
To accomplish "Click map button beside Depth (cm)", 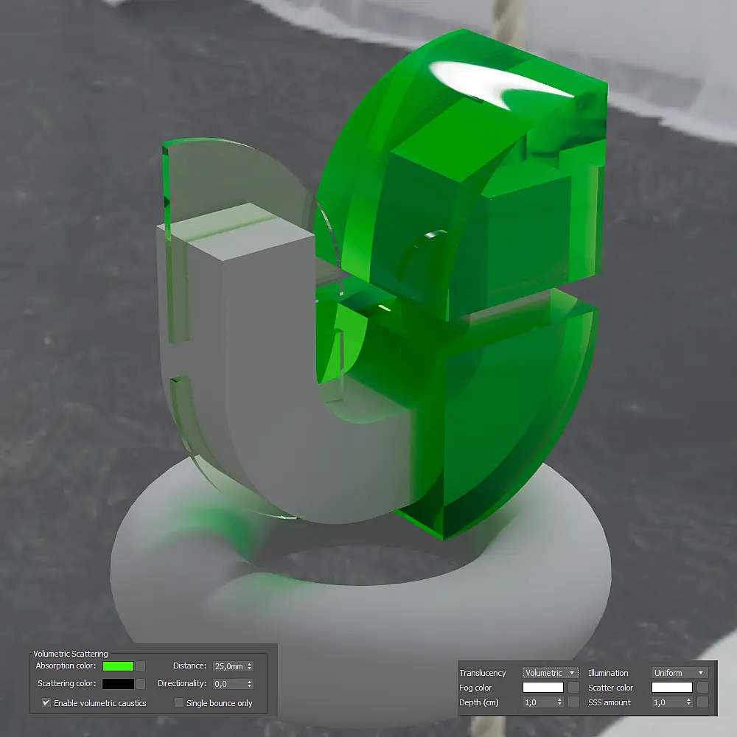I will tap(573, 702).
